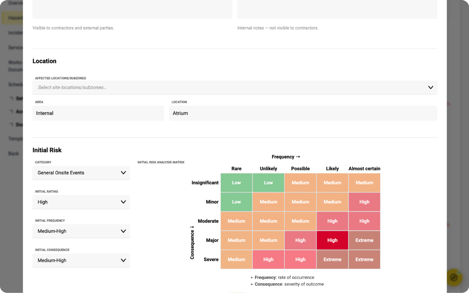This screenshot has width=469, height=293.
Task: Click the Area field containing Internal
Action: click(98, 113)
